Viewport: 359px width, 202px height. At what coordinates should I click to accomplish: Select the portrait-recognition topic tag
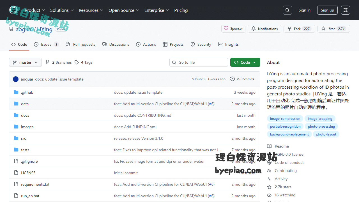pos(285,127)
